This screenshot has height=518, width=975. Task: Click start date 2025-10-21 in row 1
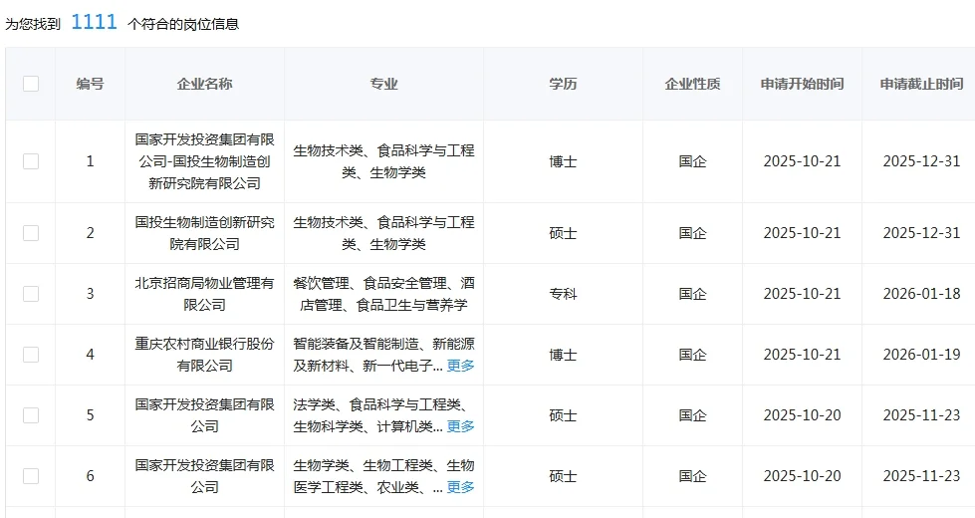(x=802, y=161)
